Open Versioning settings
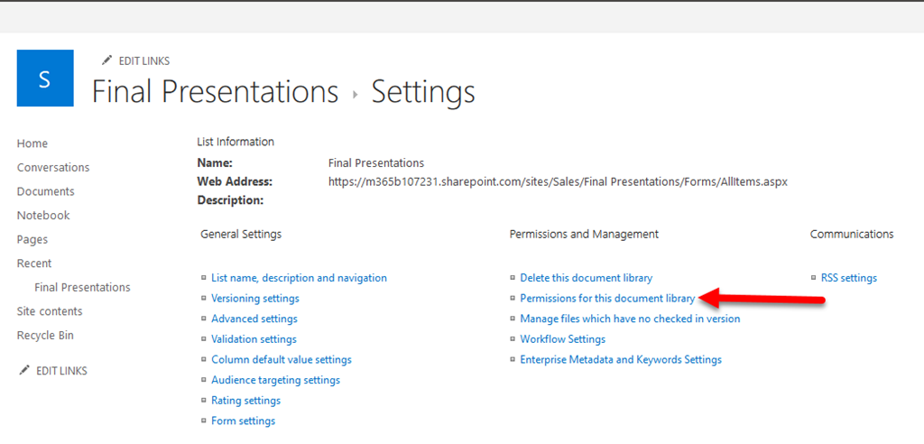924x444 pixels. [255, 298]
